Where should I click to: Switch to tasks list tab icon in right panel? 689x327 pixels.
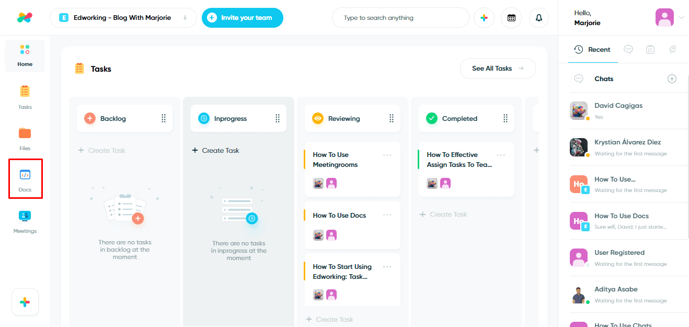pos(650,50)
